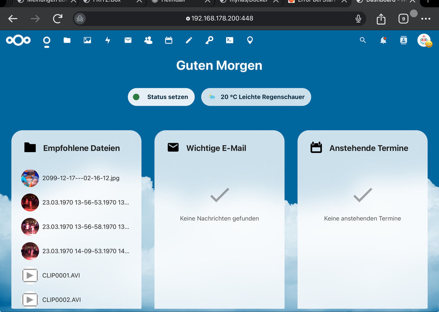Open the contacts menu icon
This screenshot has height=312, width=439.
tap(403, 40)
